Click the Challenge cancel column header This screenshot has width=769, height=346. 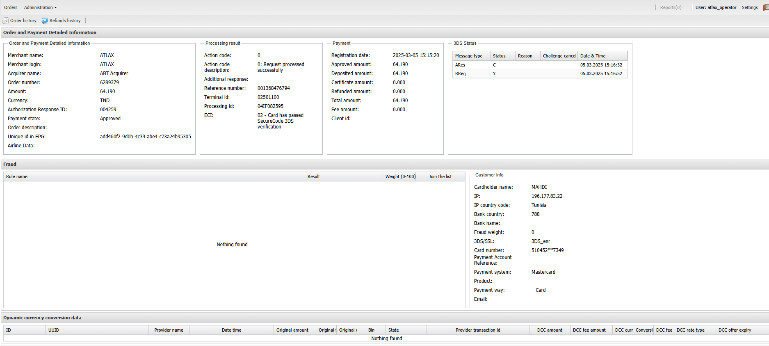point(559,56)
